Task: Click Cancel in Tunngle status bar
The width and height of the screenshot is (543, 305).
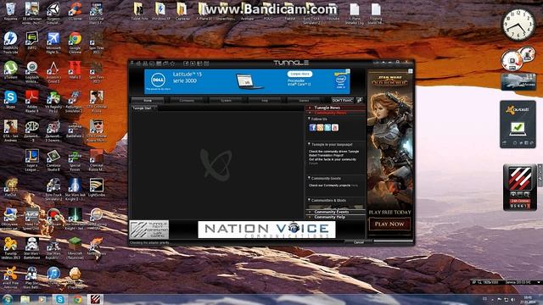Action: pos(358,242)
